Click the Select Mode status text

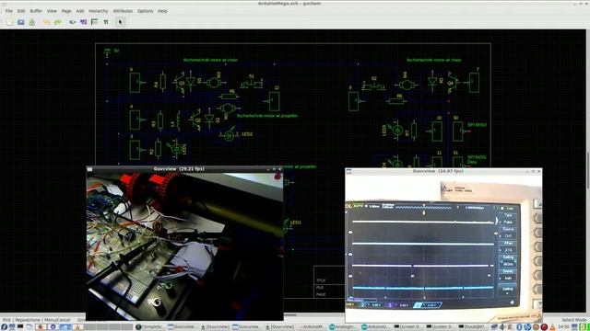(x=574, y=320)
